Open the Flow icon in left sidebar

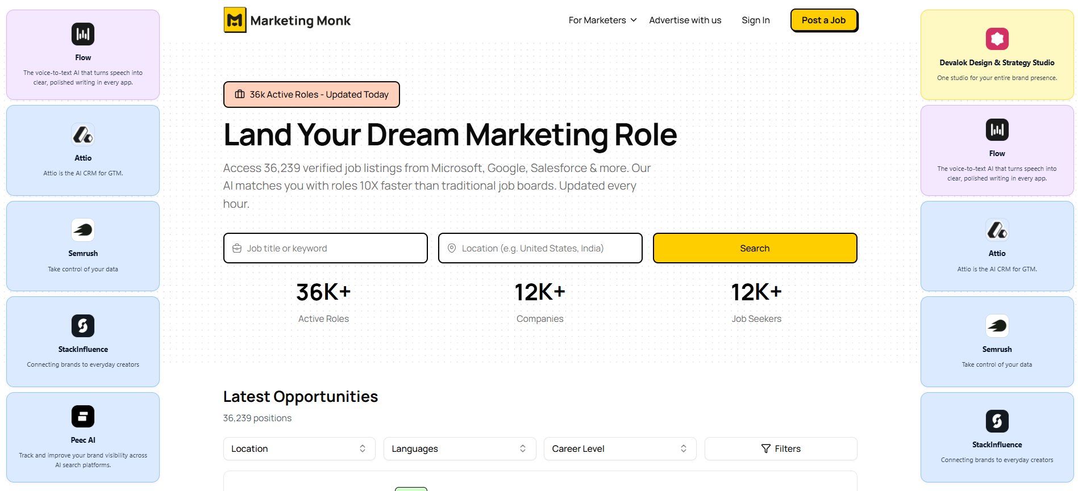[x=83, y=34]
